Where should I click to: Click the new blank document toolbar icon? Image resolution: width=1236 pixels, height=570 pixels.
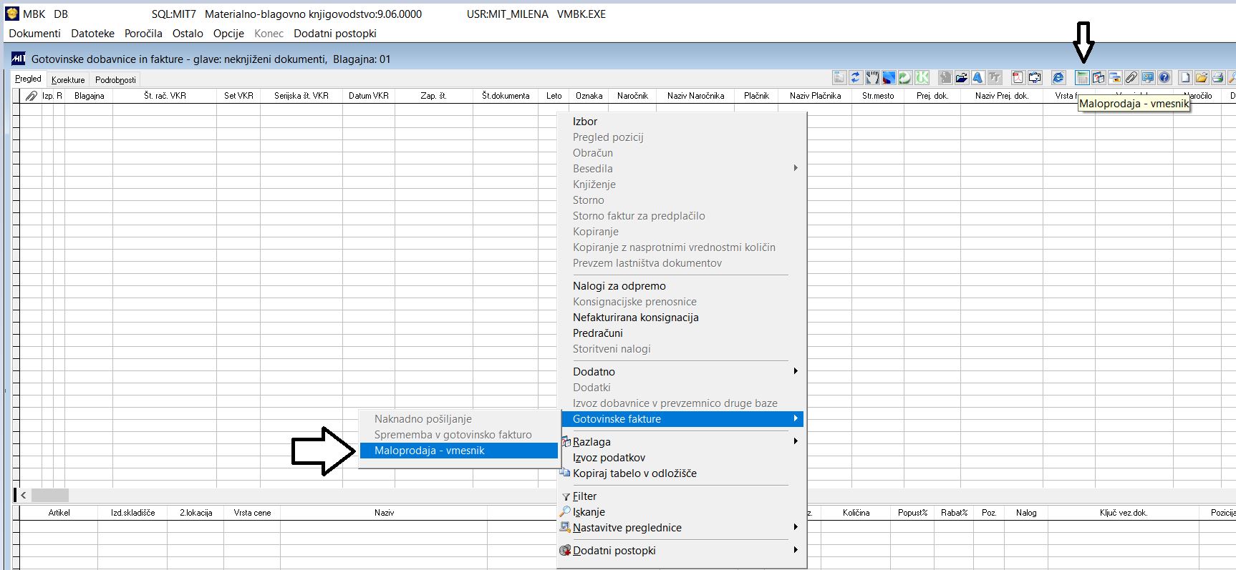tap(1185, 77)
